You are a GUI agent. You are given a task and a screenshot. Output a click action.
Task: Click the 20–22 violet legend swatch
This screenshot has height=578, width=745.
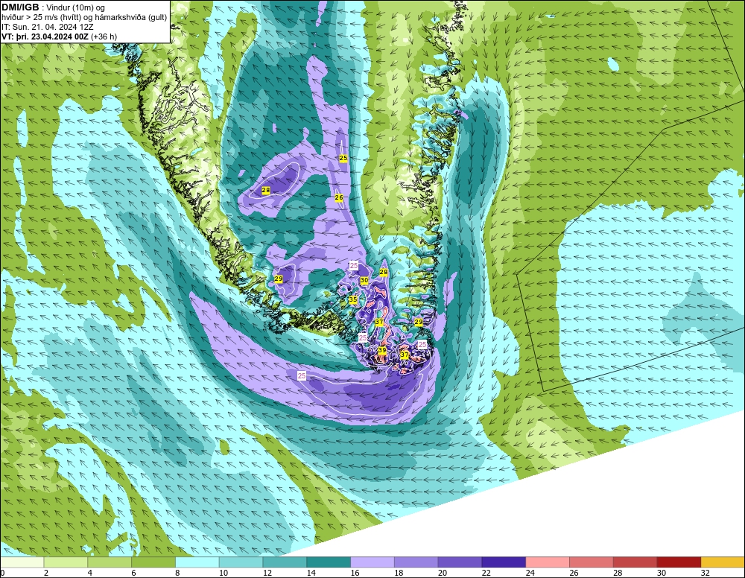(460, 562)
